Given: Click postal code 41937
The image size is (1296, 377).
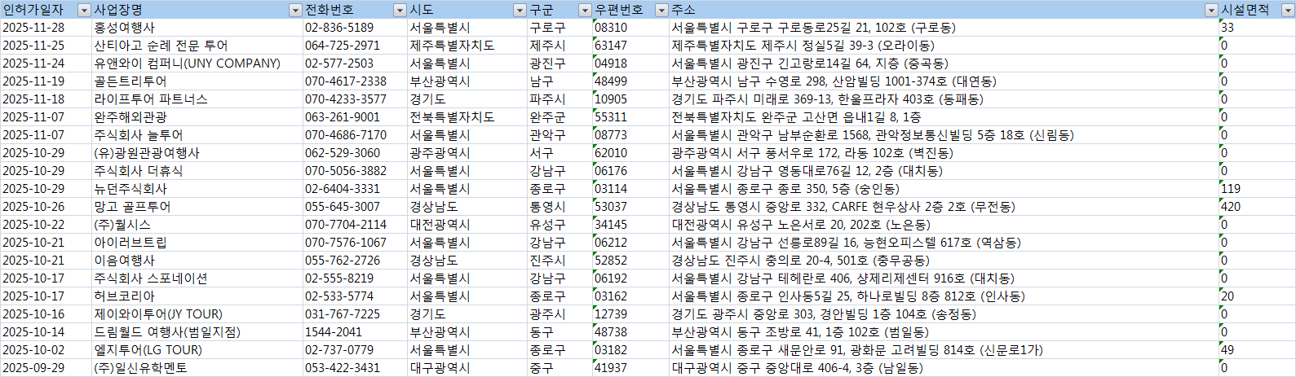Looking at the screenshot, I should [x=630, y=368].
